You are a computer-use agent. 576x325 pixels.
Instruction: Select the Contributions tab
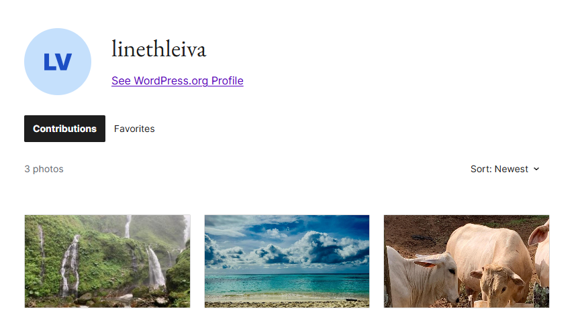click(x=64, y=129)
